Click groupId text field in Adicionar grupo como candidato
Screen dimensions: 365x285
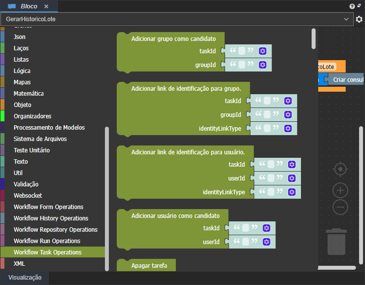tap(242, 65)
